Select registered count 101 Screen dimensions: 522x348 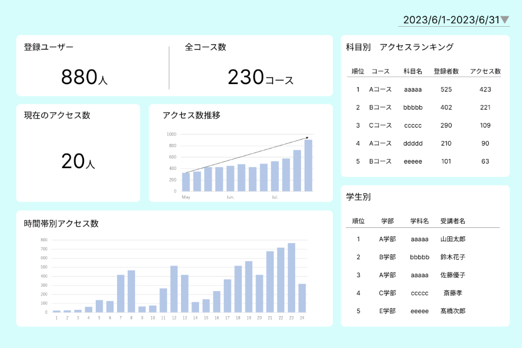tap(446, 161)
